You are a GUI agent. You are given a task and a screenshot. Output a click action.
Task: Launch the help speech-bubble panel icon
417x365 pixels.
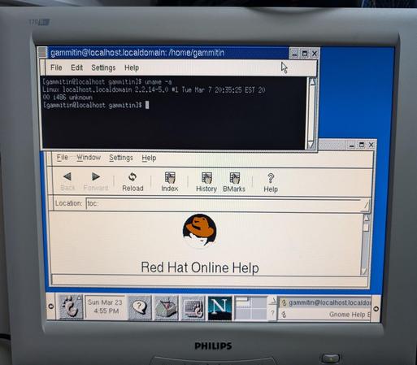pyautogui.click(x=140, y=307)
